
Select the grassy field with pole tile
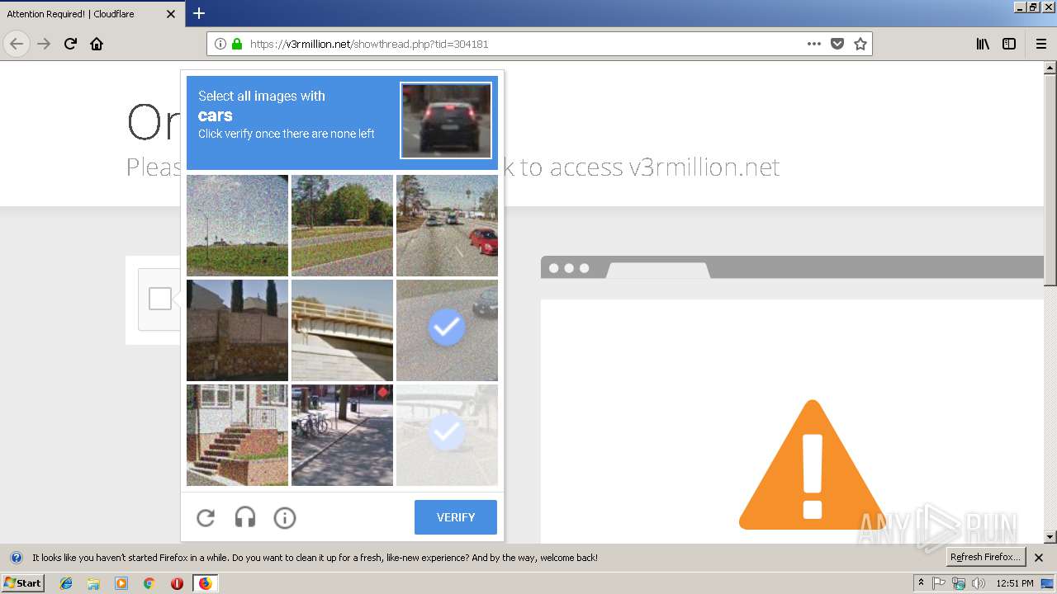pos(237,225)
